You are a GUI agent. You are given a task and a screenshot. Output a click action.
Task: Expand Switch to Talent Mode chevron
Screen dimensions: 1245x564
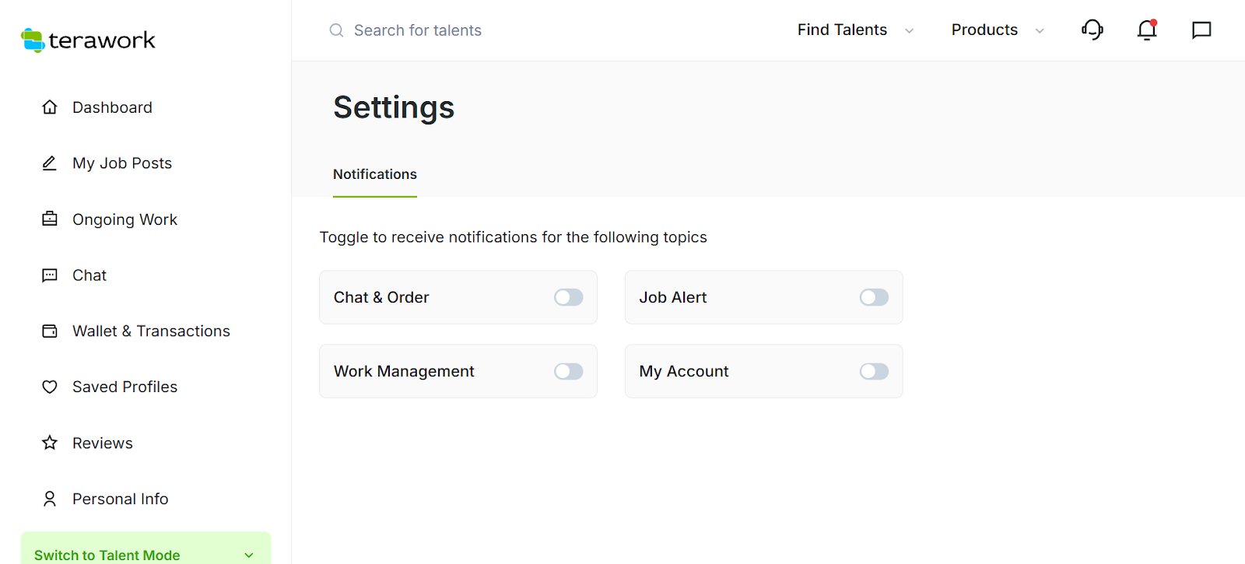249,555
